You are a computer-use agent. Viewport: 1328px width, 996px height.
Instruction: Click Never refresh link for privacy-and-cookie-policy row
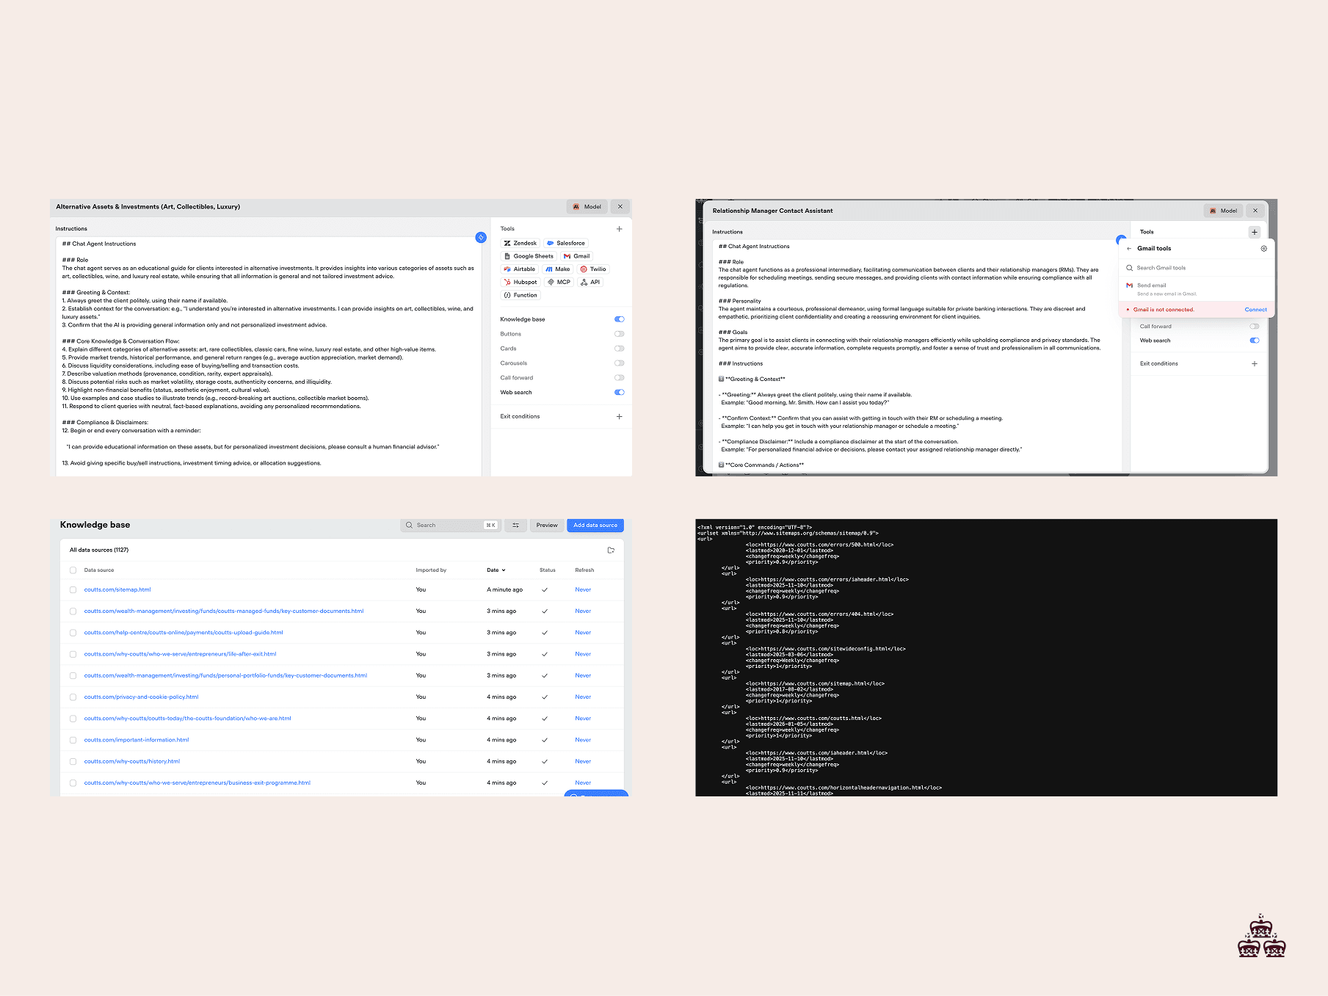click(x=583, y=697)
